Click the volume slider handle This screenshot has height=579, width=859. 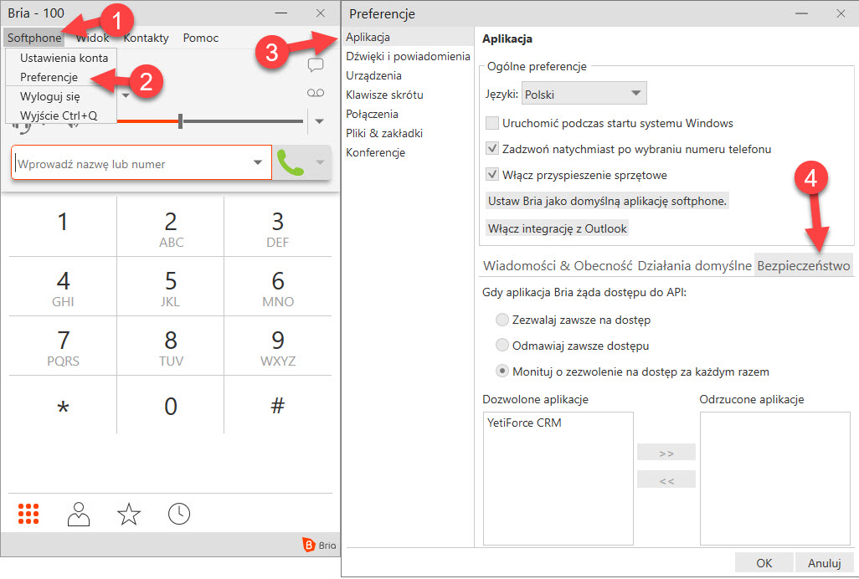[180, 121]
